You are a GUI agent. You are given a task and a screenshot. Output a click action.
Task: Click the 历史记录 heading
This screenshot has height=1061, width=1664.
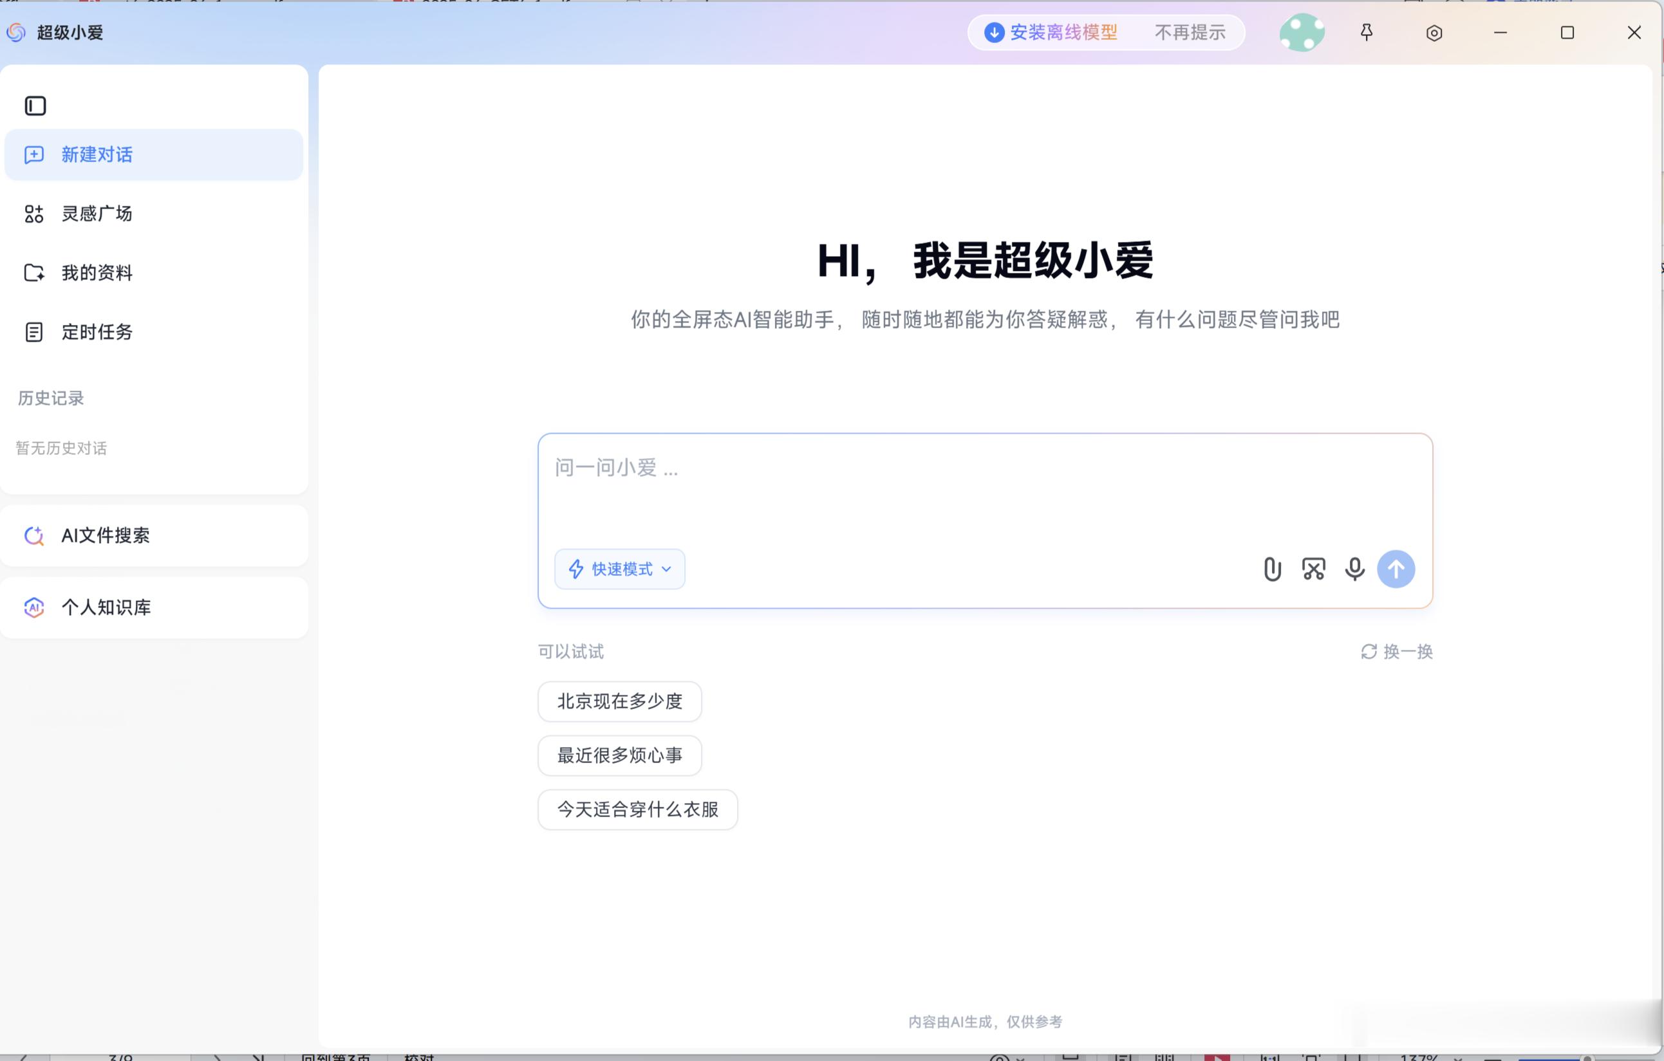(x=50, y=398)
